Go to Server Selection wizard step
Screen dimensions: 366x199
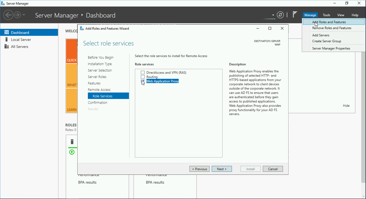(100, 70)
